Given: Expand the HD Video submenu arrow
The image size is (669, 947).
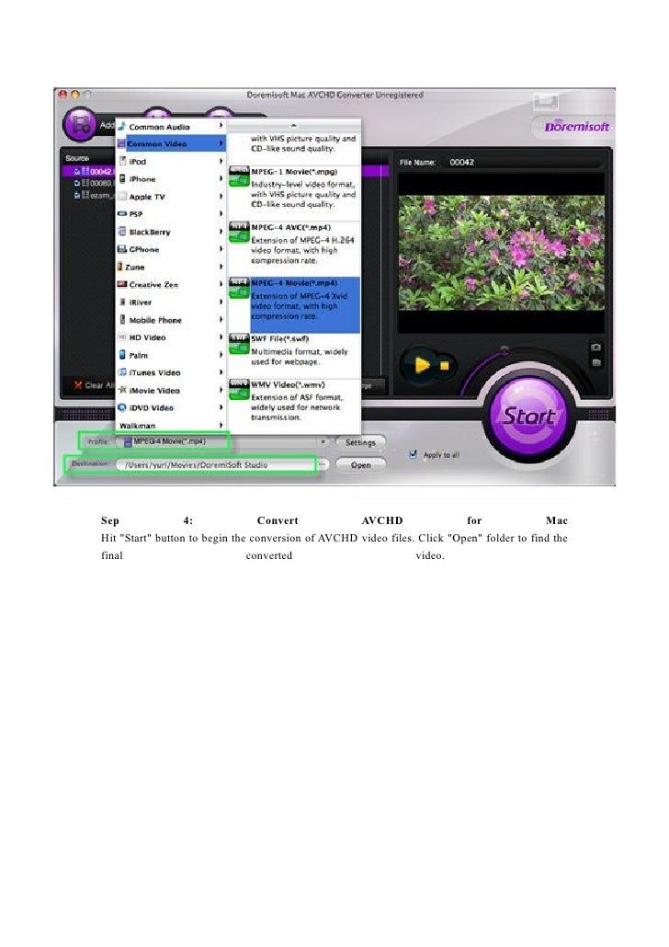Looking at the screenshot, I should [x=221, y=337].
